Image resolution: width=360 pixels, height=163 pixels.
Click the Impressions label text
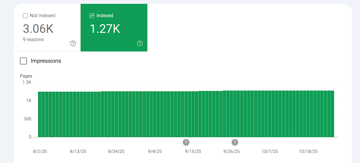46,61
